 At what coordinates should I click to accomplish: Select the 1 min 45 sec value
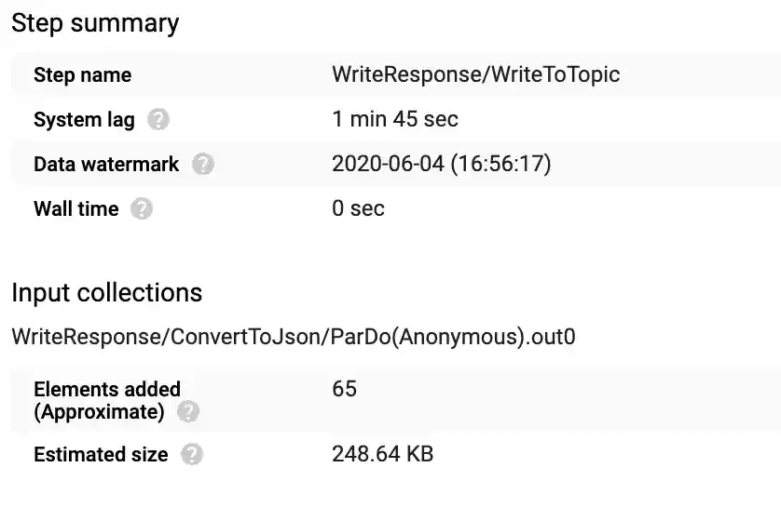pyautogui.click(x=395, y=120)
